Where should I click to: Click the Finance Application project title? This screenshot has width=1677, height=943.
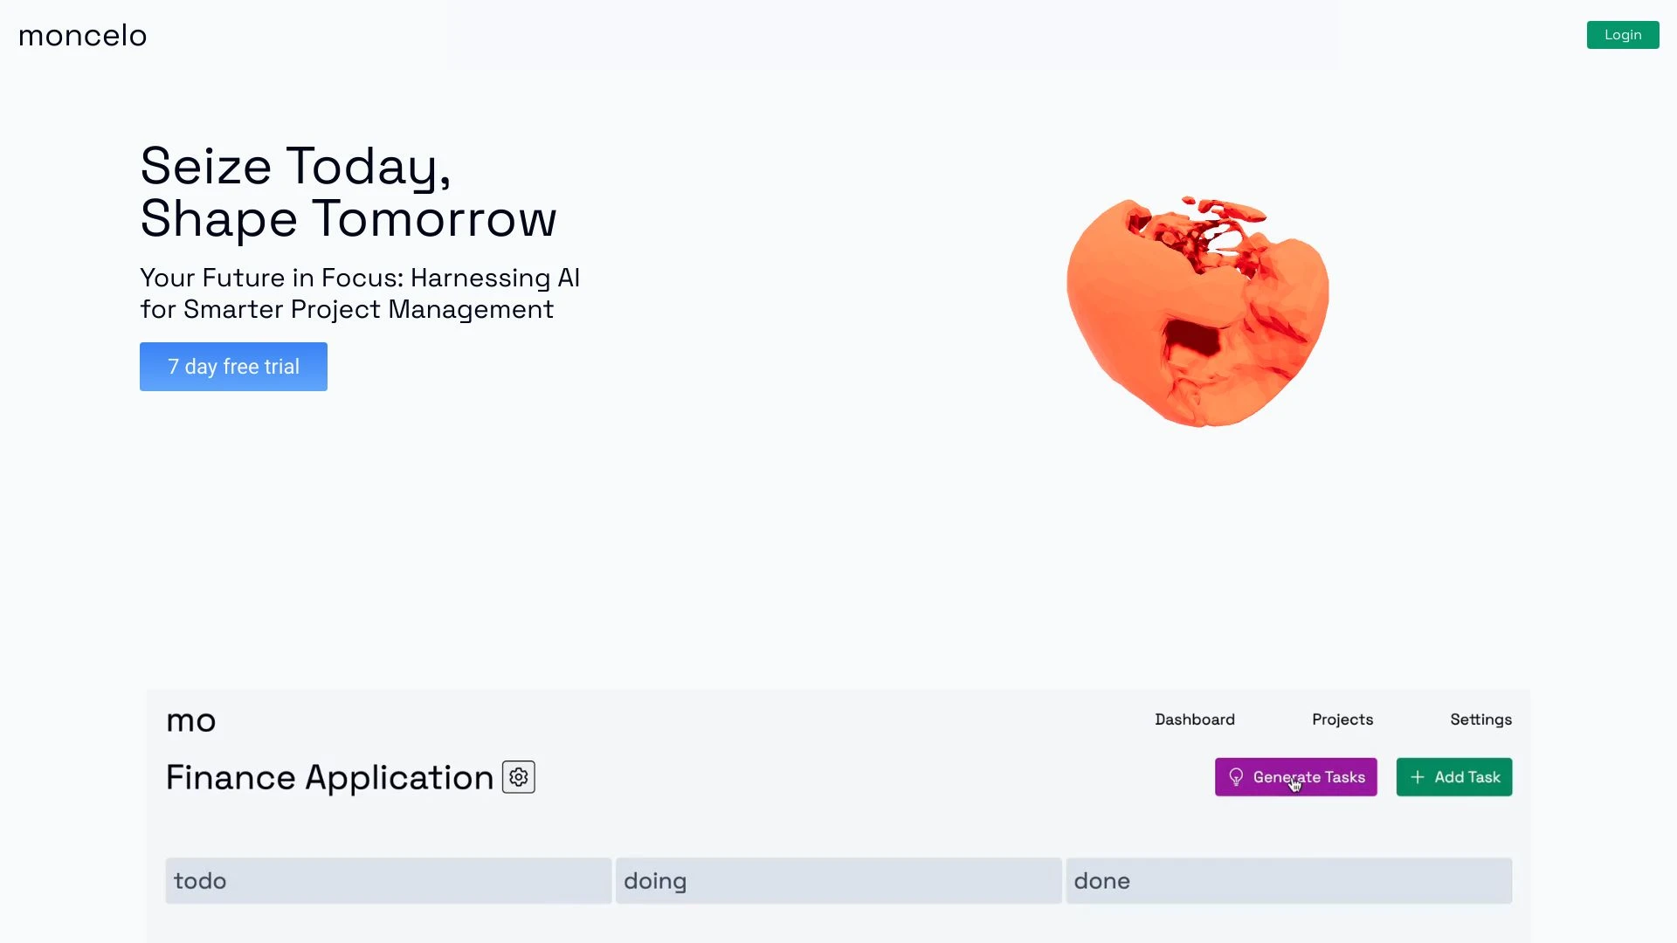point(329,777)
